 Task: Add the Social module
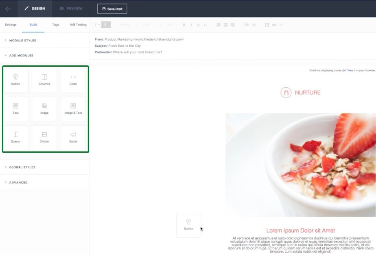click(x=73, y=138)
